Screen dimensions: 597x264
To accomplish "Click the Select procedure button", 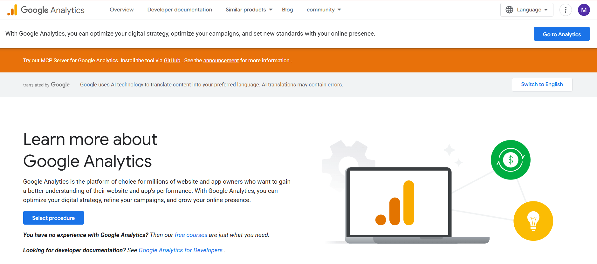I will pos(53,218).
